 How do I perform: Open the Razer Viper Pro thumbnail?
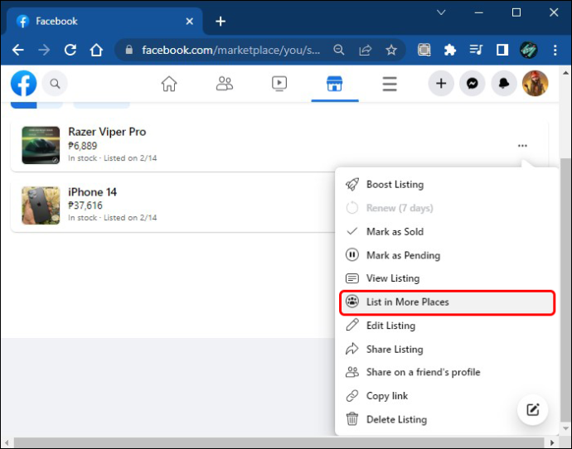pyautogui.click(x=41, y=145)
